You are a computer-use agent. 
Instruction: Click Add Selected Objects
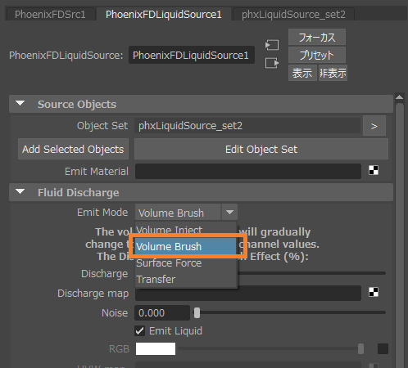click(73, 149)
